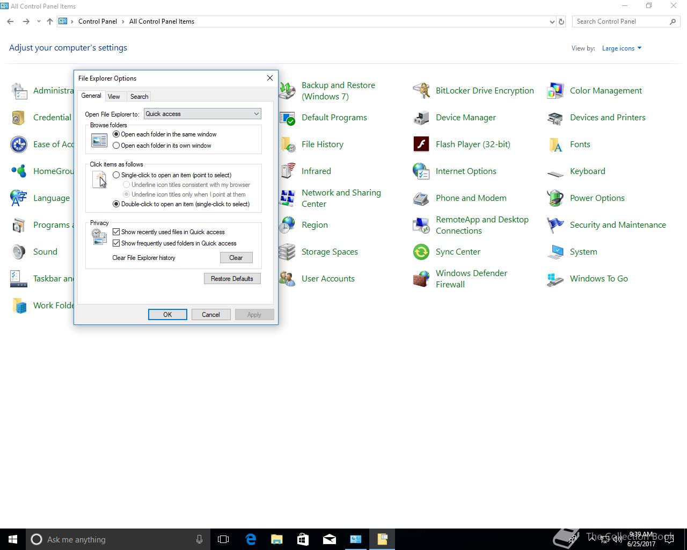The image size is (687, 550).
Task: Click the Devices and Printers icon
Action: click(x=556, y=118)
